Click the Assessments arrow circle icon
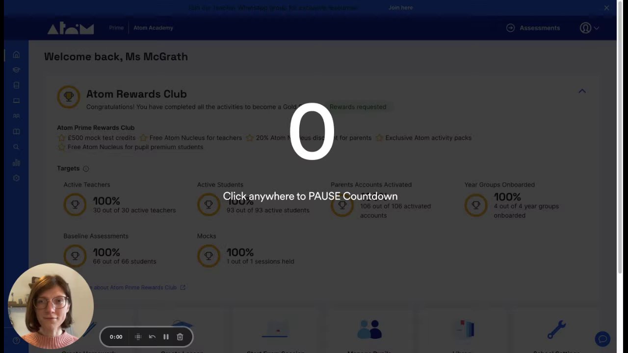628x353 pixels. (x=510, y=28)
